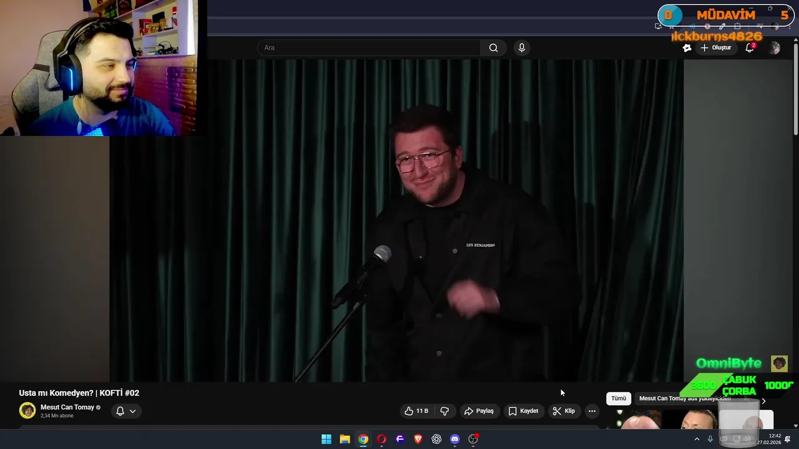
Task: Open clock and date 12:42 flyout
Action: pyautogui.click(x=769, y=439)
